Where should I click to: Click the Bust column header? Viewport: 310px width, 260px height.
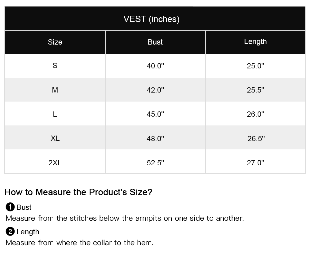tap(155, 42)
